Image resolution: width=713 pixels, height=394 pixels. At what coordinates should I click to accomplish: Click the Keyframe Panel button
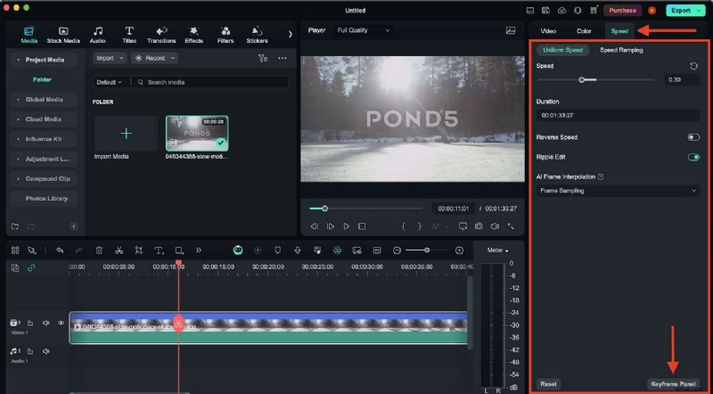tap(673, 383)
